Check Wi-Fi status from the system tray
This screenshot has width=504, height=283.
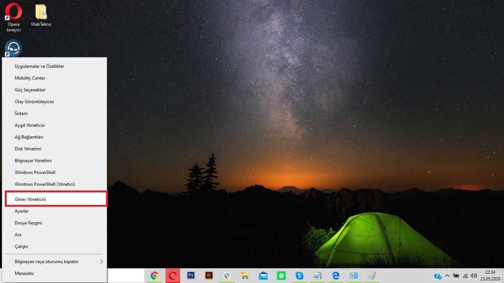465,276
